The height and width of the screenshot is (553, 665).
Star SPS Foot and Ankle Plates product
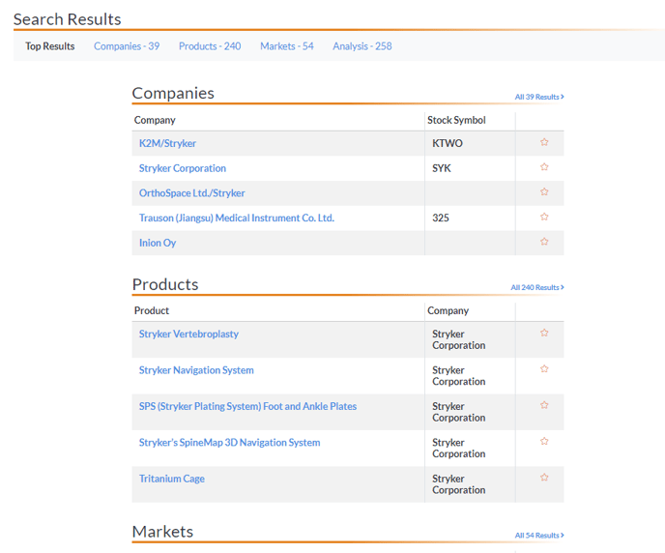click(x=544, y=405)
